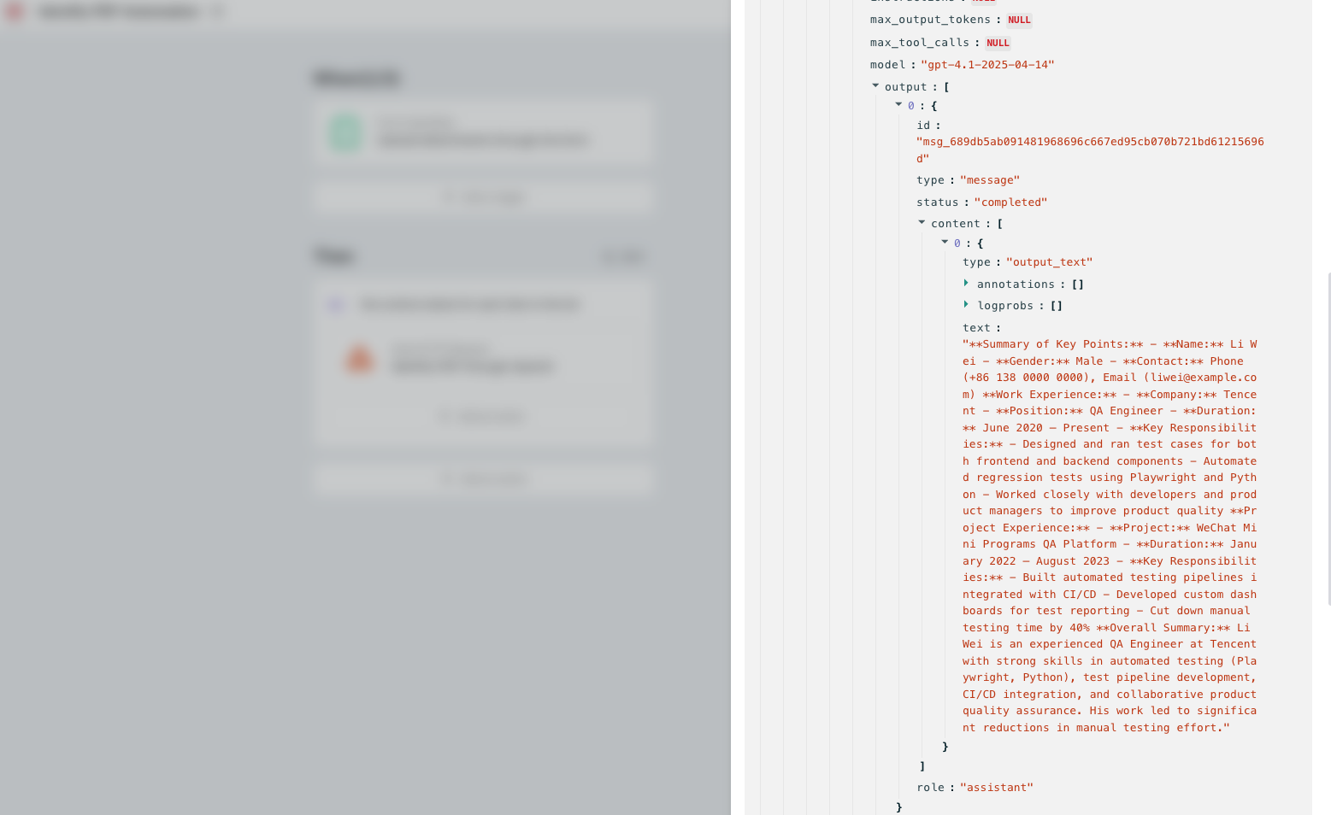Viewport: 1331px width, 815px height.
Task: Collapse the "output" array node
Action: (x=875, y=85)
